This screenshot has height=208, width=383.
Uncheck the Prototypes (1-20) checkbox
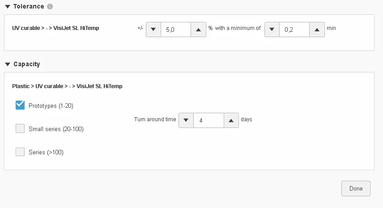pos(20,105)
